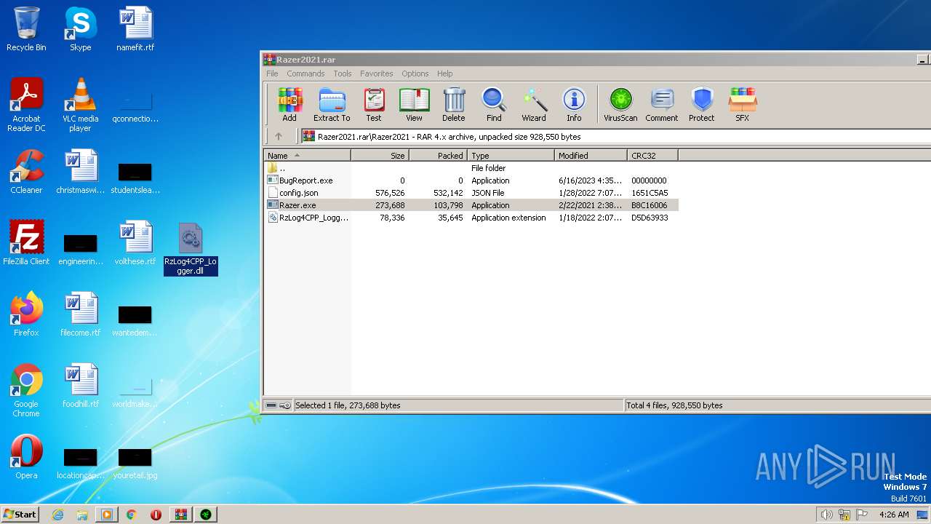
Task: Click the Extract To toolbar icon
Action: [332, 105]
